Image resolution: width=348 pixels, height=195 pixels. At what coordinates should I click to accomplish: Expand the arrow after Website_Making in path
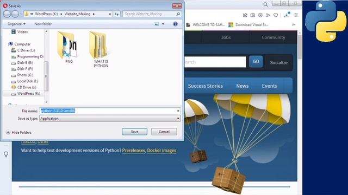pyautogui.click(x=94, y=14)
